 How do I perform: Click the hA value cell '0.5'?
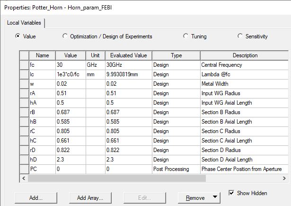point(71,103)
